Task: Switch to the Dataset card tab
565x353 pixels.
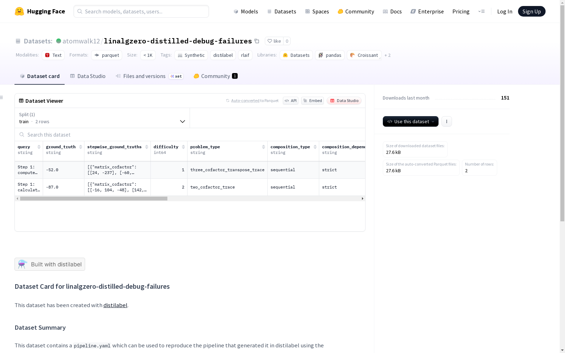Action: coord(40,76)
